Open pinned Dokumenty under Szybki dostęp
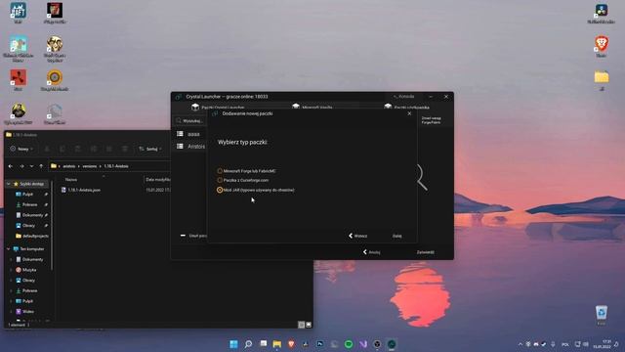Viewport: 625px width, 352px height. point(32,215)
